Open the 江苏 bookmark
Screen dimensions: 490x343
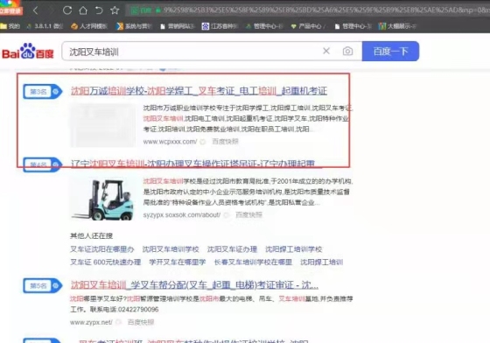click(x=220, y=26)
